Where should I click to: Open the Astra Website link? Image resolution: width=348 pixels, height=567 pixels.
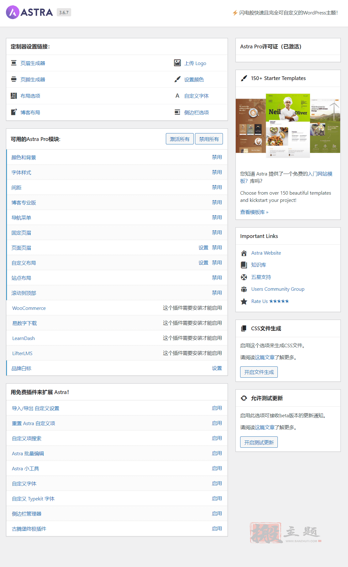[266, 253]
